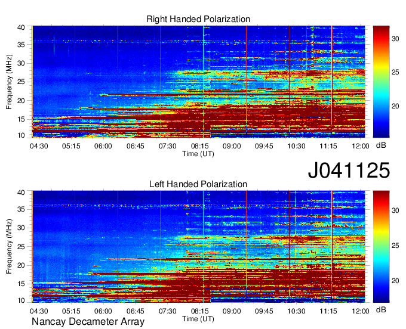Click the dB unit label below lower color bar
The width and height of the screenshot is (406, 329).
pos(381,309)
